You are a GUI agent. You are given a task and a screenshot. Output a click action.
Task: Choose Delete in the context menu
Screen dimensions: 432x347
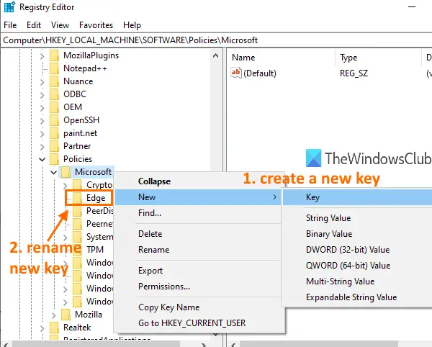(x=199, y=234)
